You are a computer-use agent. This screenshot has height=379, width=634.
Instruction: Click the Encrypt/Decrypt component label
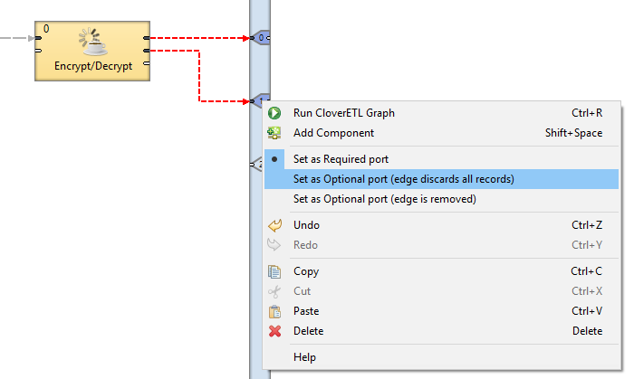point(93,66)
